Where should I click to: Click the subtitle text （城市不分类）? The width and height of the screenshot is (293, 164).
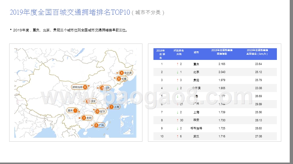[148, 12]
